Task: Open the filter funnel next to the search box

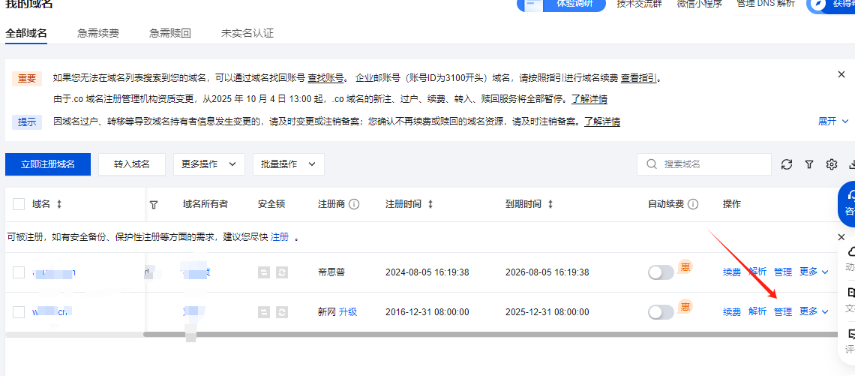Action: tap(809, 164)
